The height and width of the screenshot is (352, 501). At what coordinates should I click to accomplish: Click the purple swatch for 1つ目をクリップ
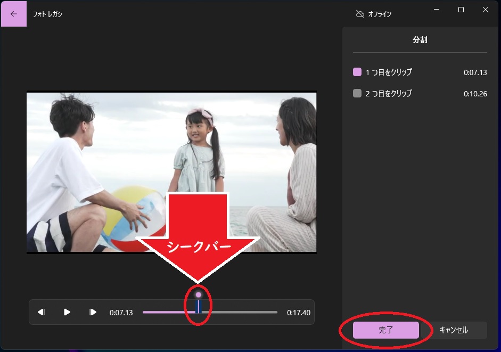tap(357, 72)
